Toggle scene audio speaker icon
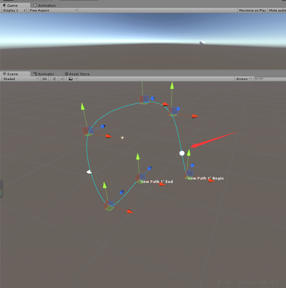Viewport: 286px width, 288px height. (62, 79)
